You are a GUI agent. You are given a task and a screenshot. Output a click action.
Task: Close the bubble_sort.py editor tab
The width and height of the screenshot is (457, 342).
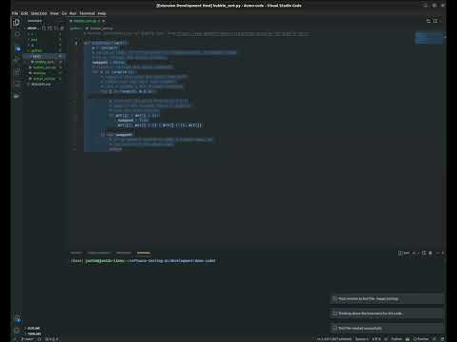(104, 21)
